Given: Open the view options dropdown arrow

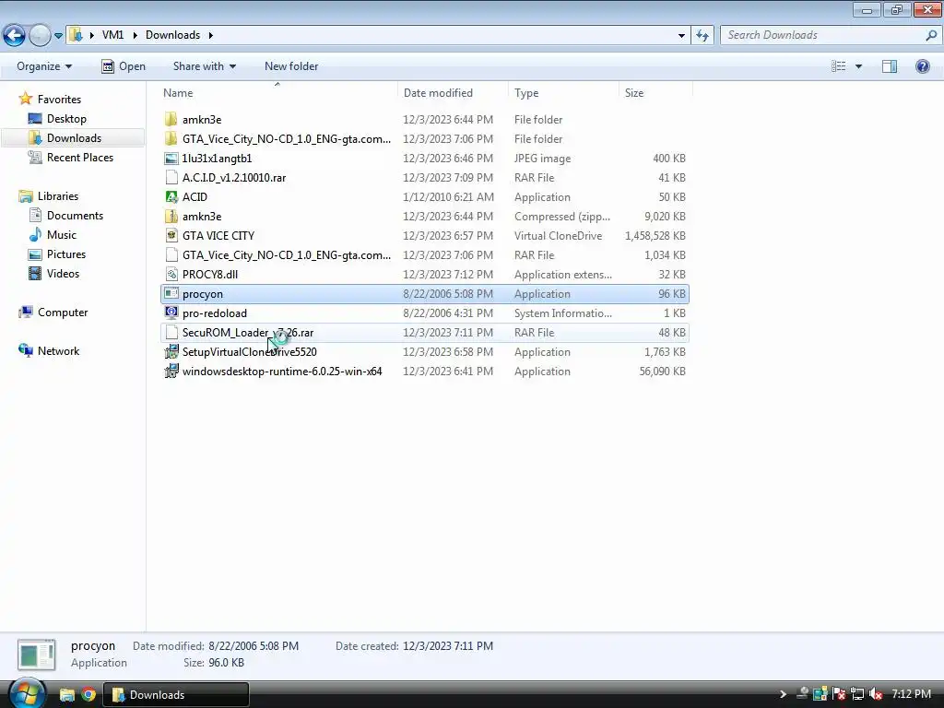Looking at the screenshot, I should pyautogui.click(x=858, y=66).
